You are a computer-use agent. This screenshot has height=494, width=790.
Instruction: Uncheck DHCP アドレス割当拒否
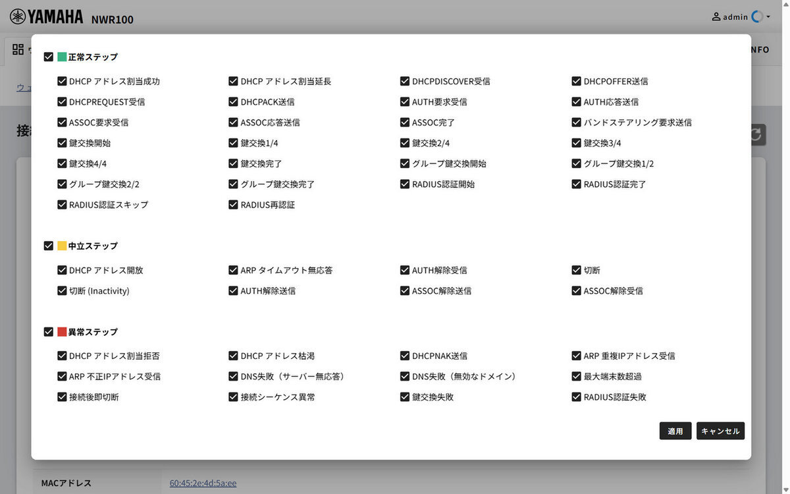tap(62, 356)
